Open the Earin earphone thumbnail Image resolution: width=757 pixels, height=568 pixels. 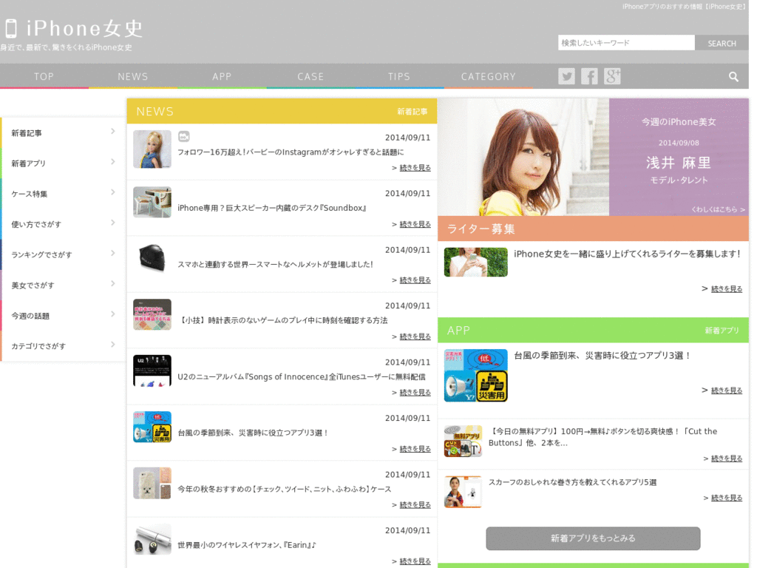(x=152, y=539)
